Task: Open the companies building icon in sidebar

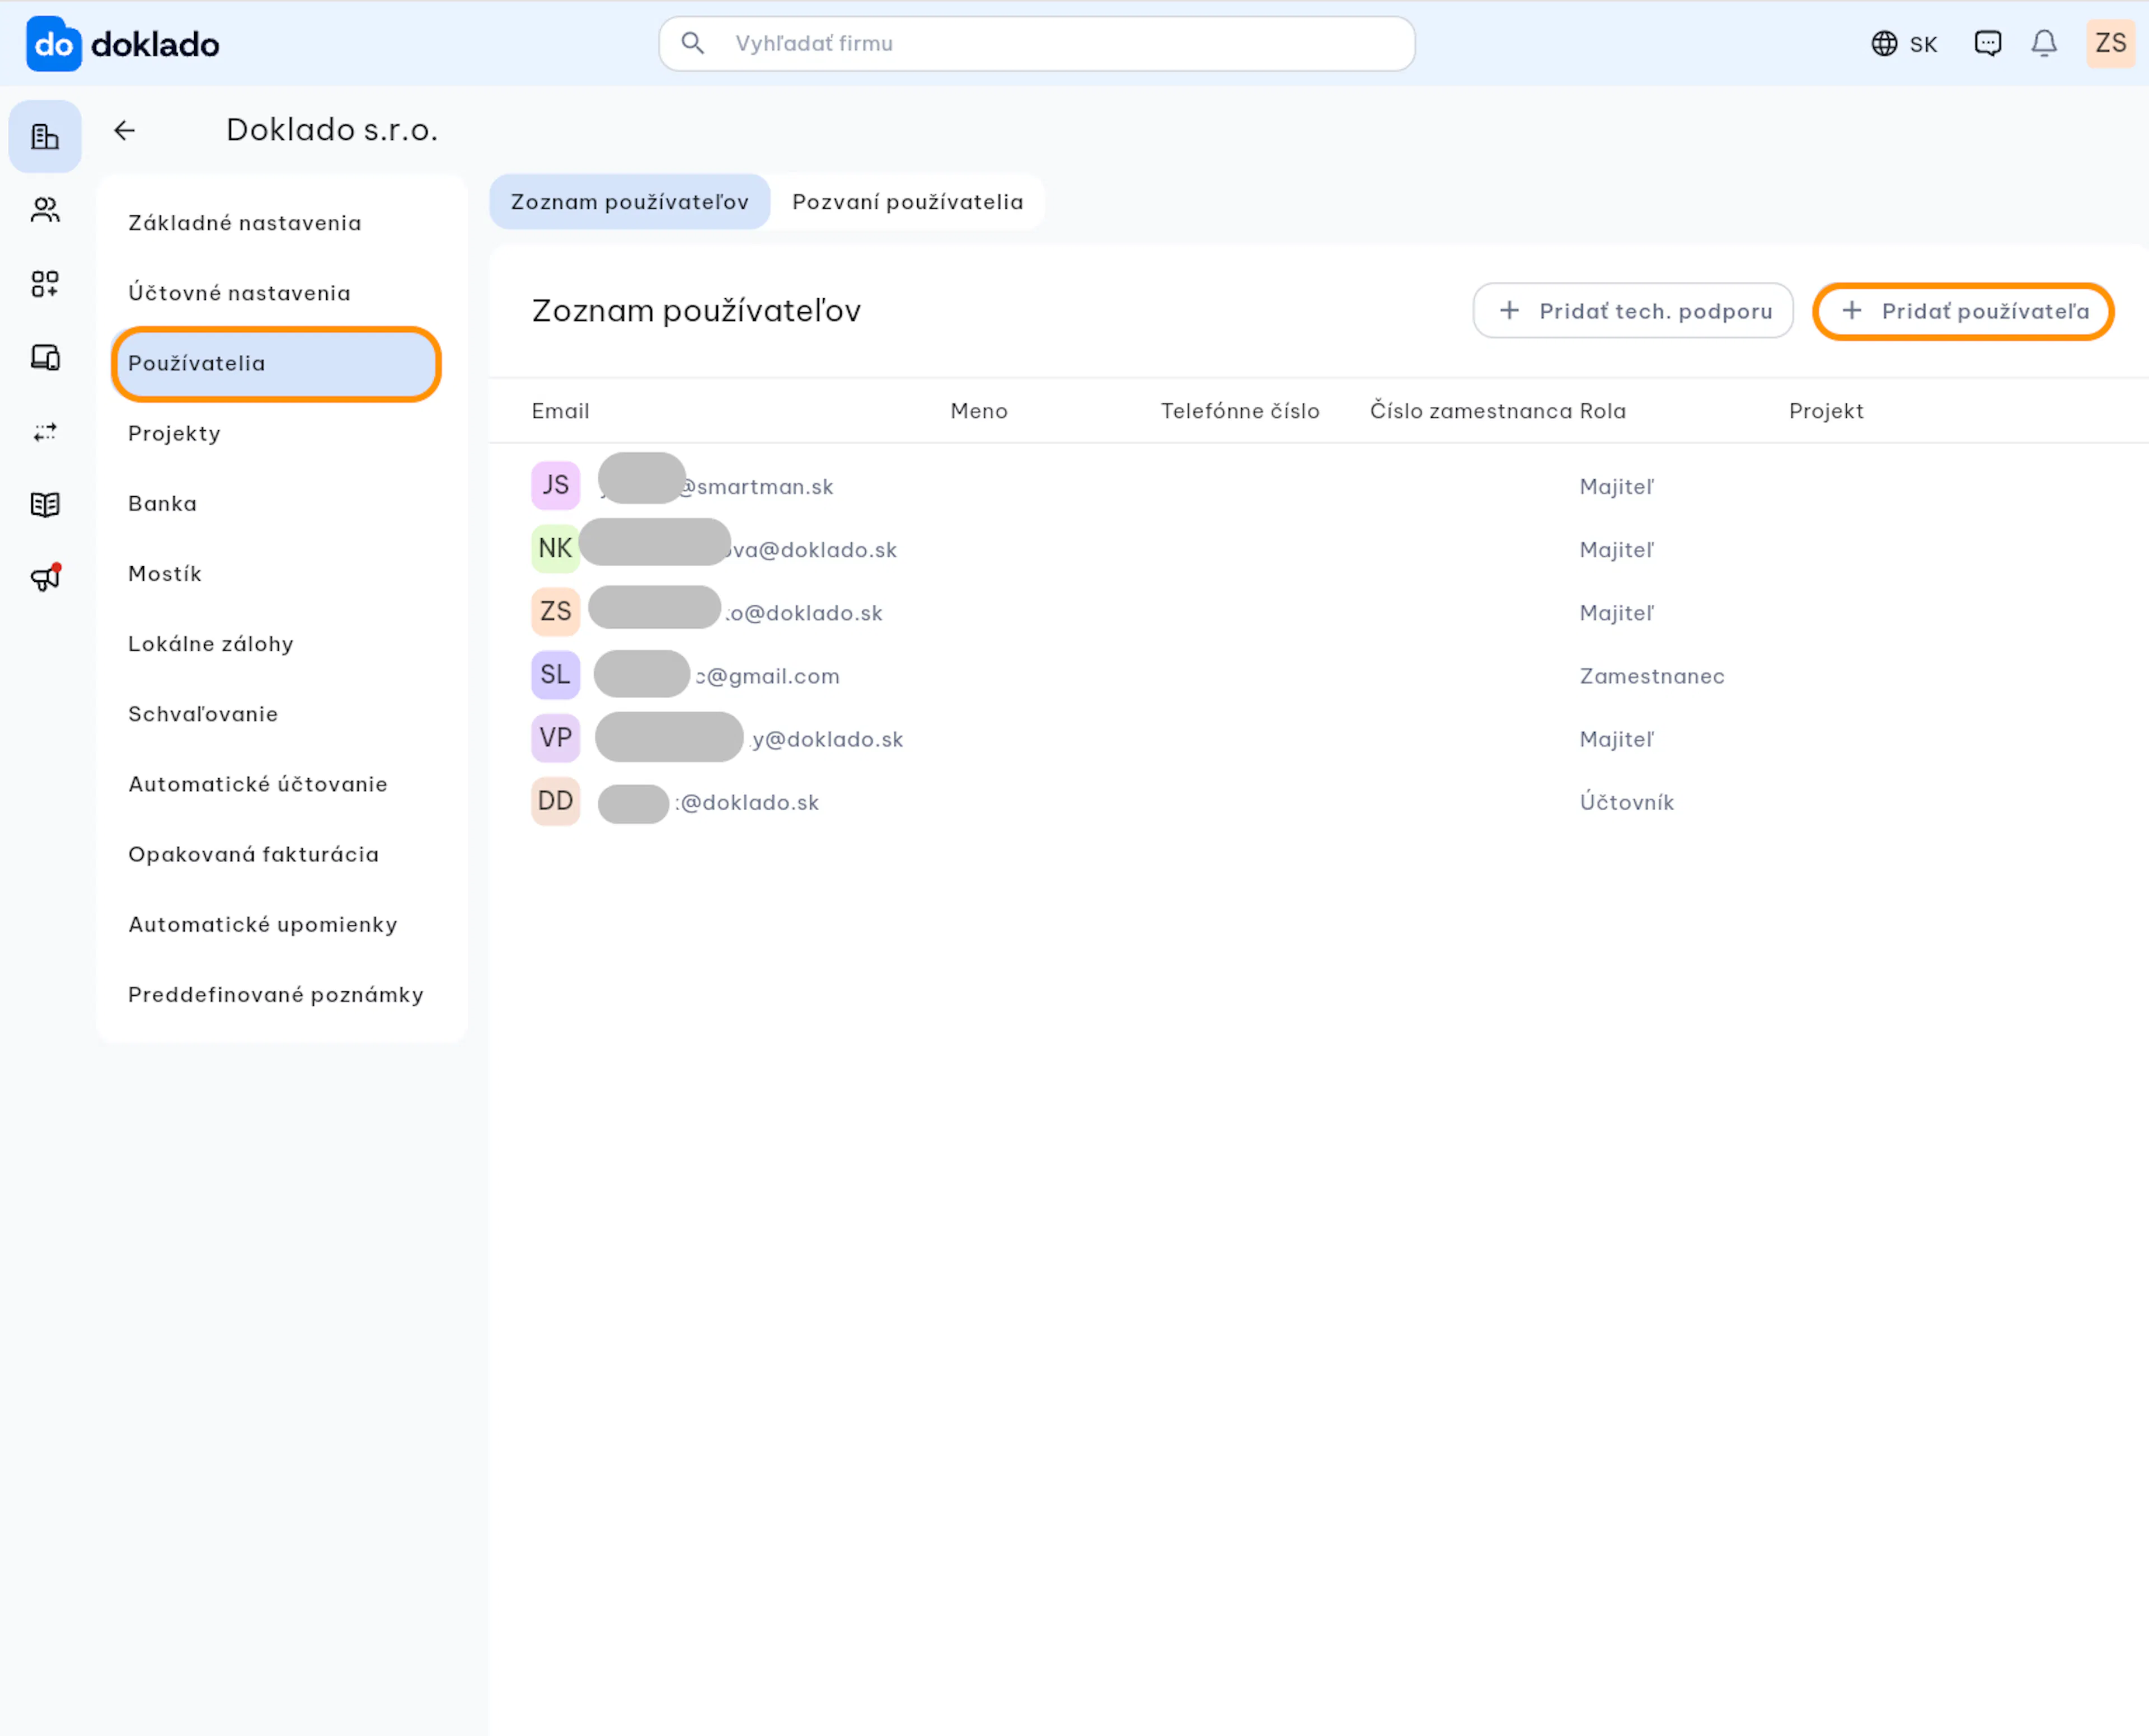Action: [x=45, y=137]
